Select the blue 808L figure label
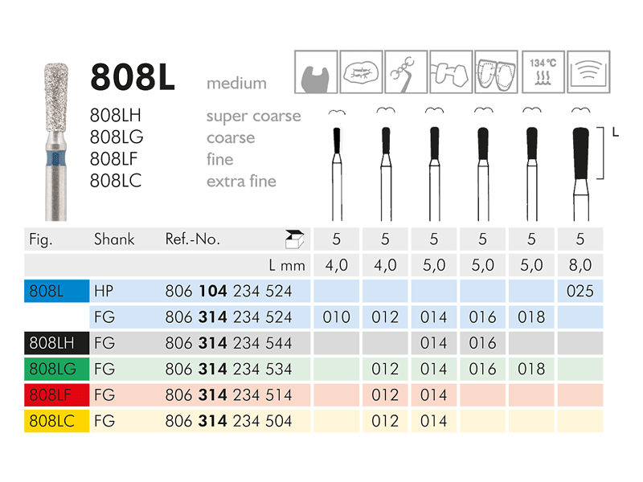643x482 pixels. 56,291
